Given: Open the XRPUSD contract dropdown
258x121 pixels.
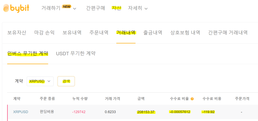Looking at the screenshot, I should 40,81.
